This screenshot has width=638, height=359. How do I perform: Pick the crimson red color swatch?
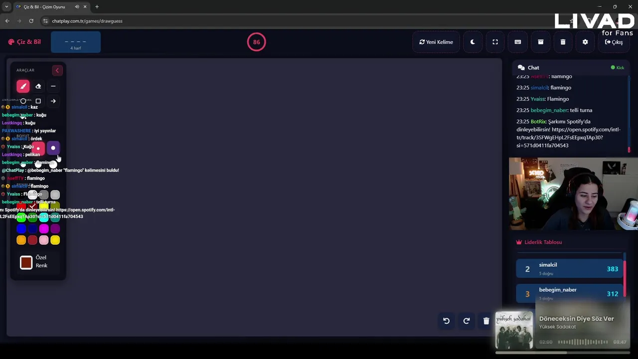pos(32,240)
